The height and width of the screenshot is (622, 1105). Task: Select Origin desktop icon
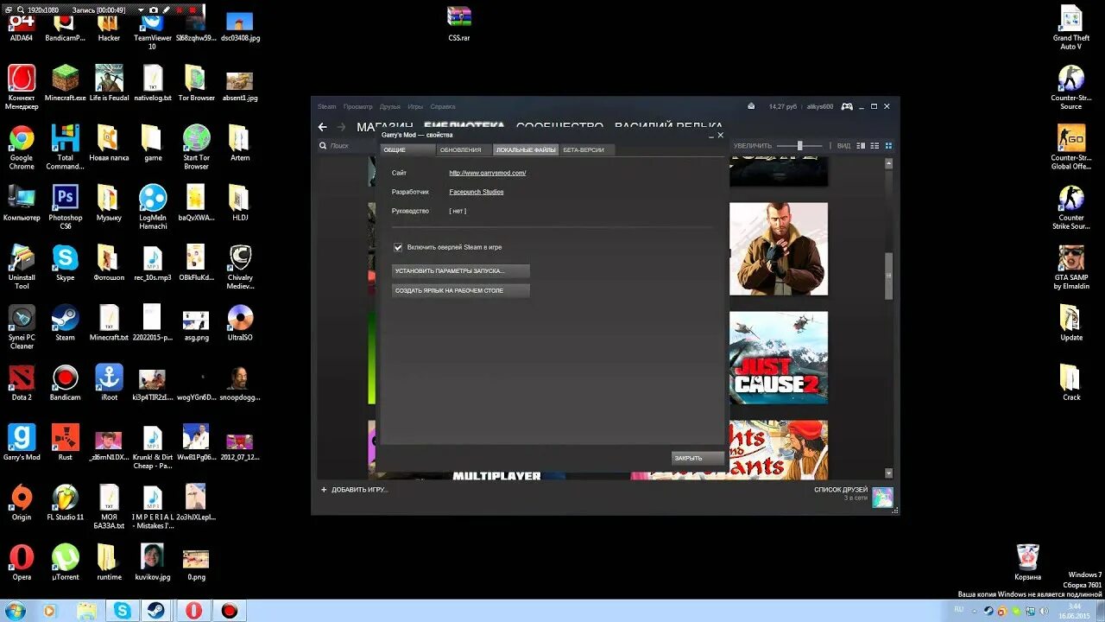coord(22,502)
